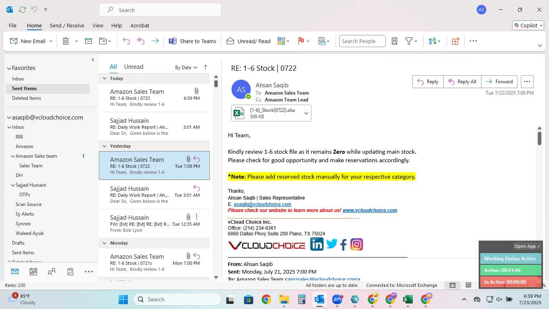Open more navigation options ellipsis
Screen dimensions: 549x309
point(89,272)
